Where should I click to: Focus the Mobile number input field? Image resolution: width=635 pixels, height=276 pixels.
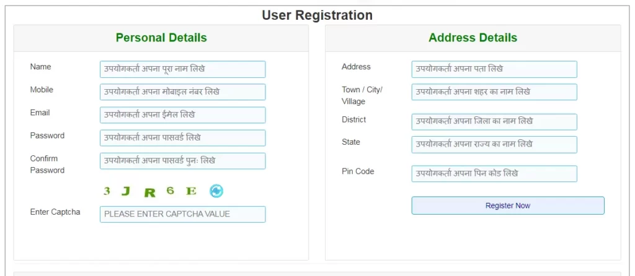coord(183,92)
